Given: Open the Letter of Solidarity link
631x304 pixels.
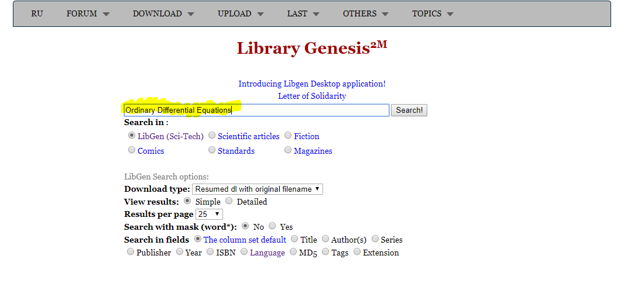Looking at the screenshot, I should [312, 96].
